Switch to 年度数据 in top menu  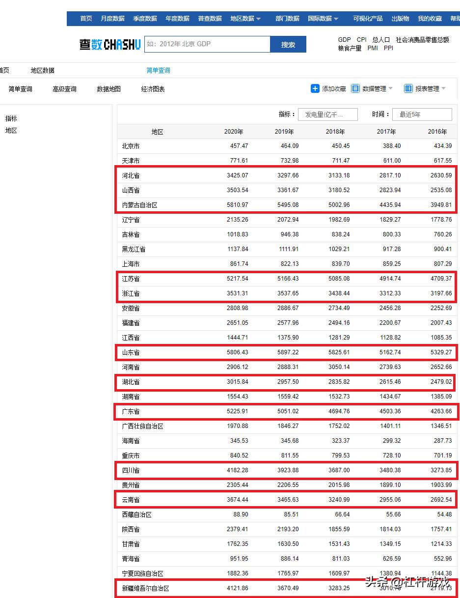point(177,19)
